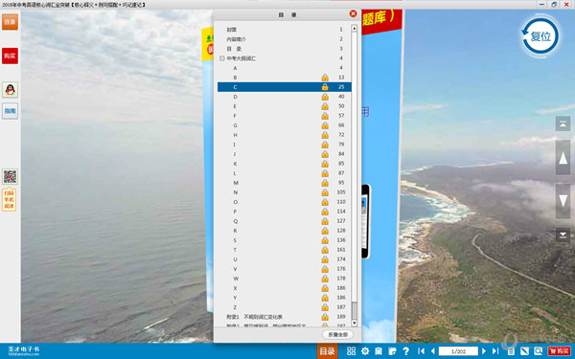Select 封面 entry in contents
Viewport: 575px width, 359px height.
[x=231, y=30]
